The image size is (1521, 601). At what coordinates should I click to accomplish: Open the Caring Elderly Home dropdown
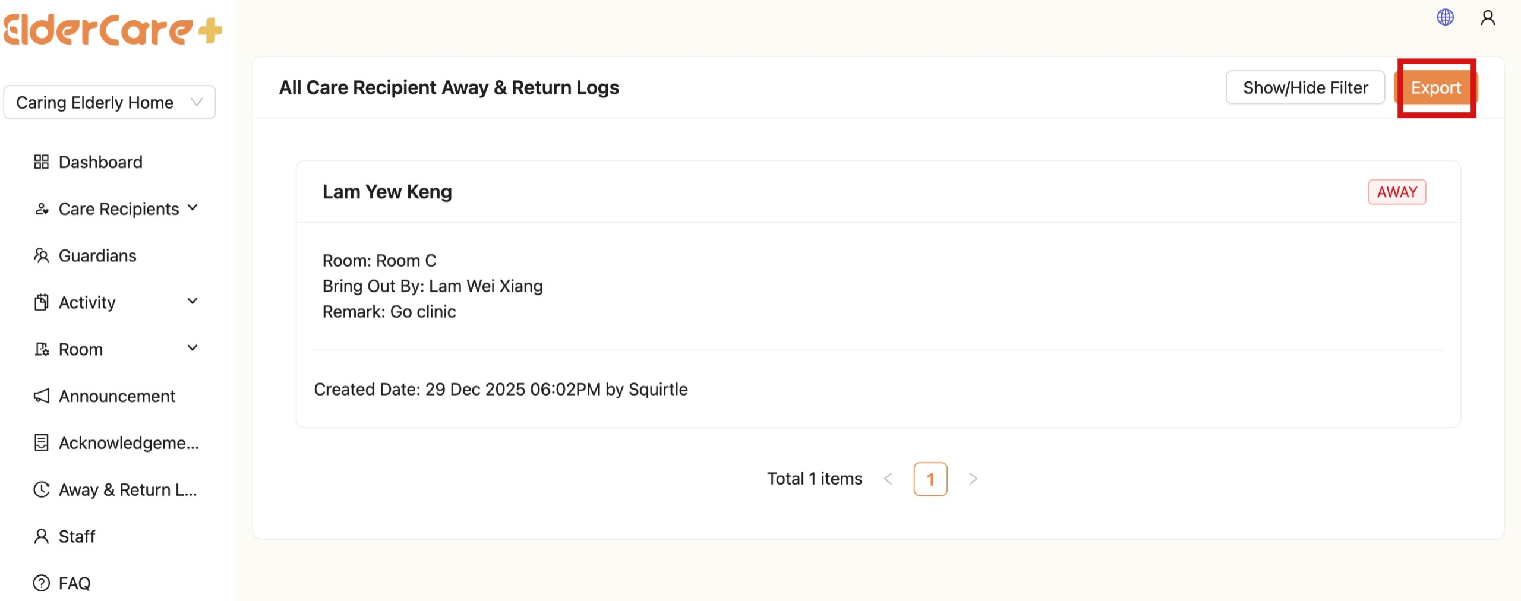109,102
